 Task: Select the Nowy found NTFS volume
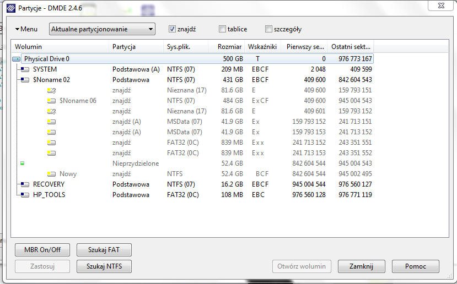point(68,174)
